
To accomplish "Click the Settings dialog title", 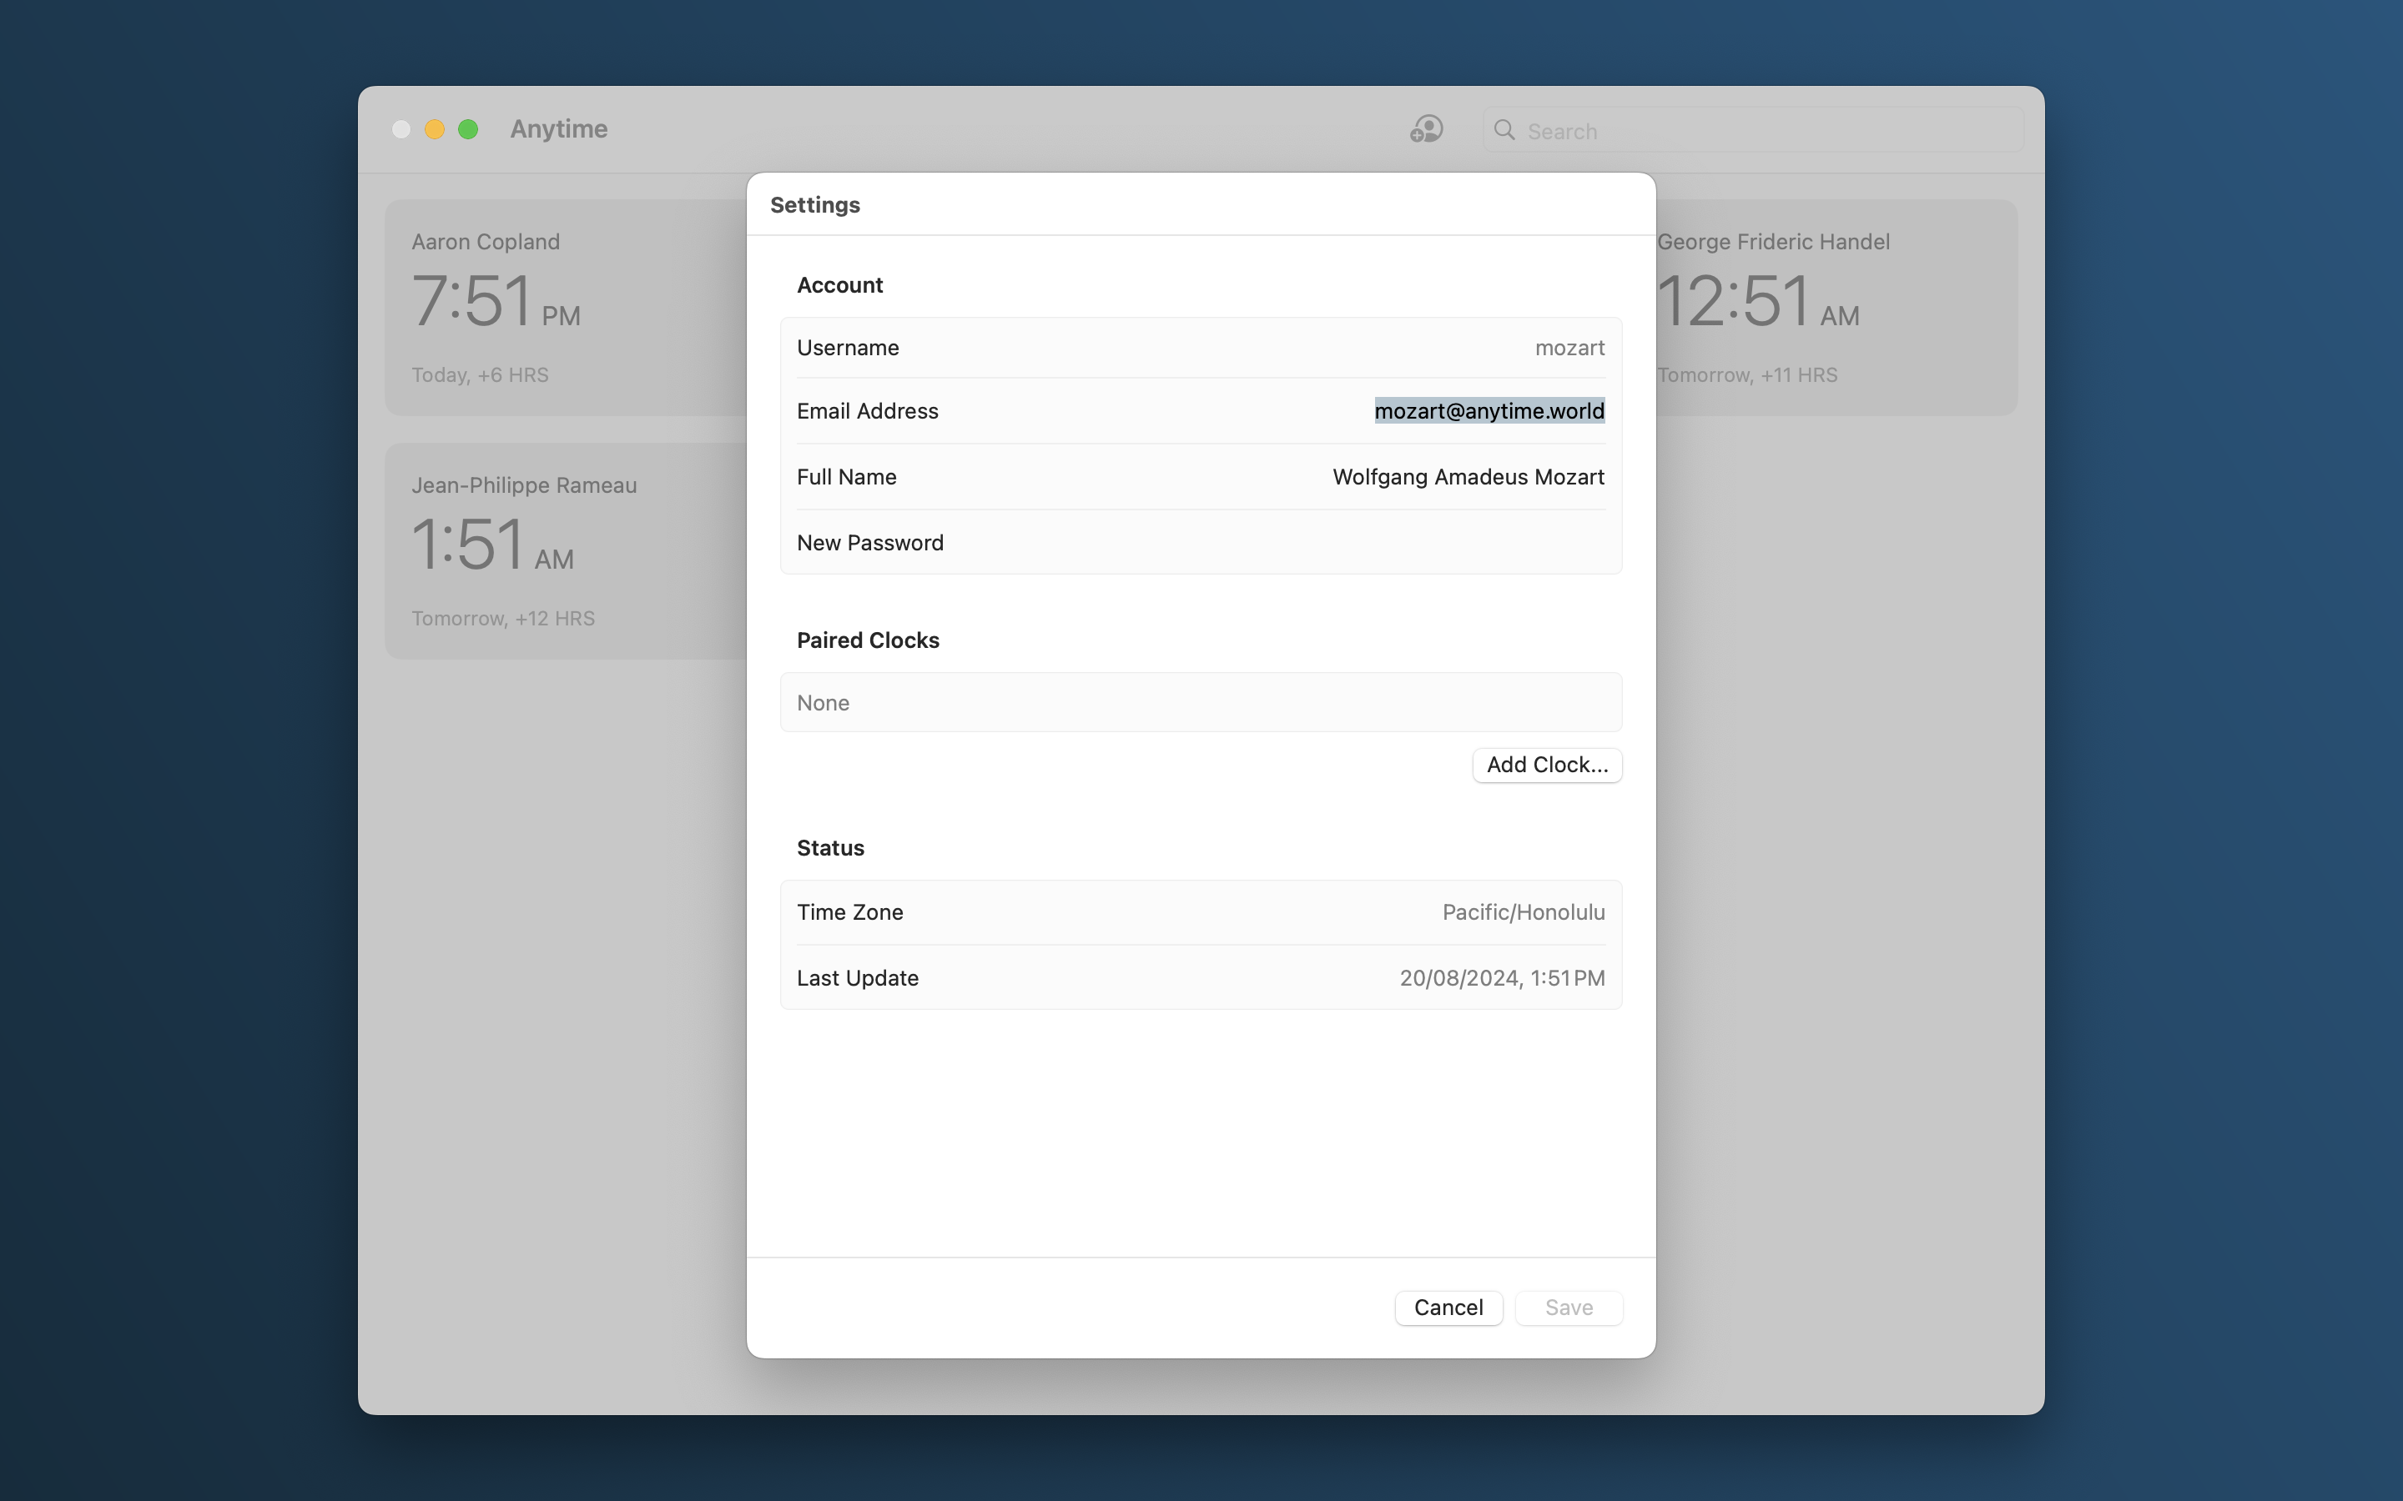I will pyautogui.click(x=814, y=204).
